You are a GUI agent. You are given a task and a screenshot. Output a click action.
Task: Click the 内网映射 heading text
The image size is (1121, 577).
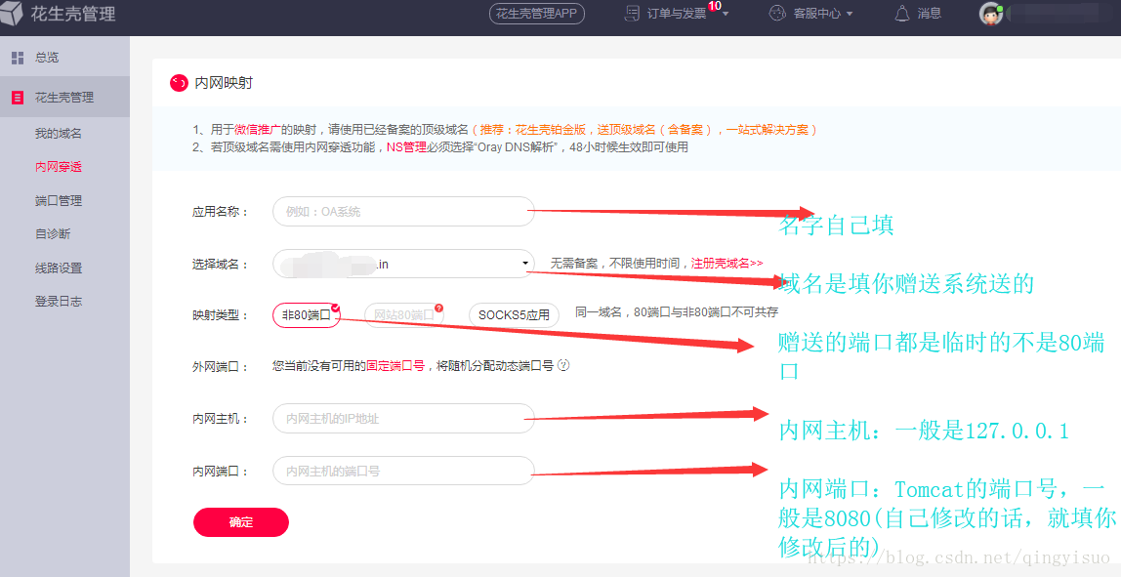(224, 83)
